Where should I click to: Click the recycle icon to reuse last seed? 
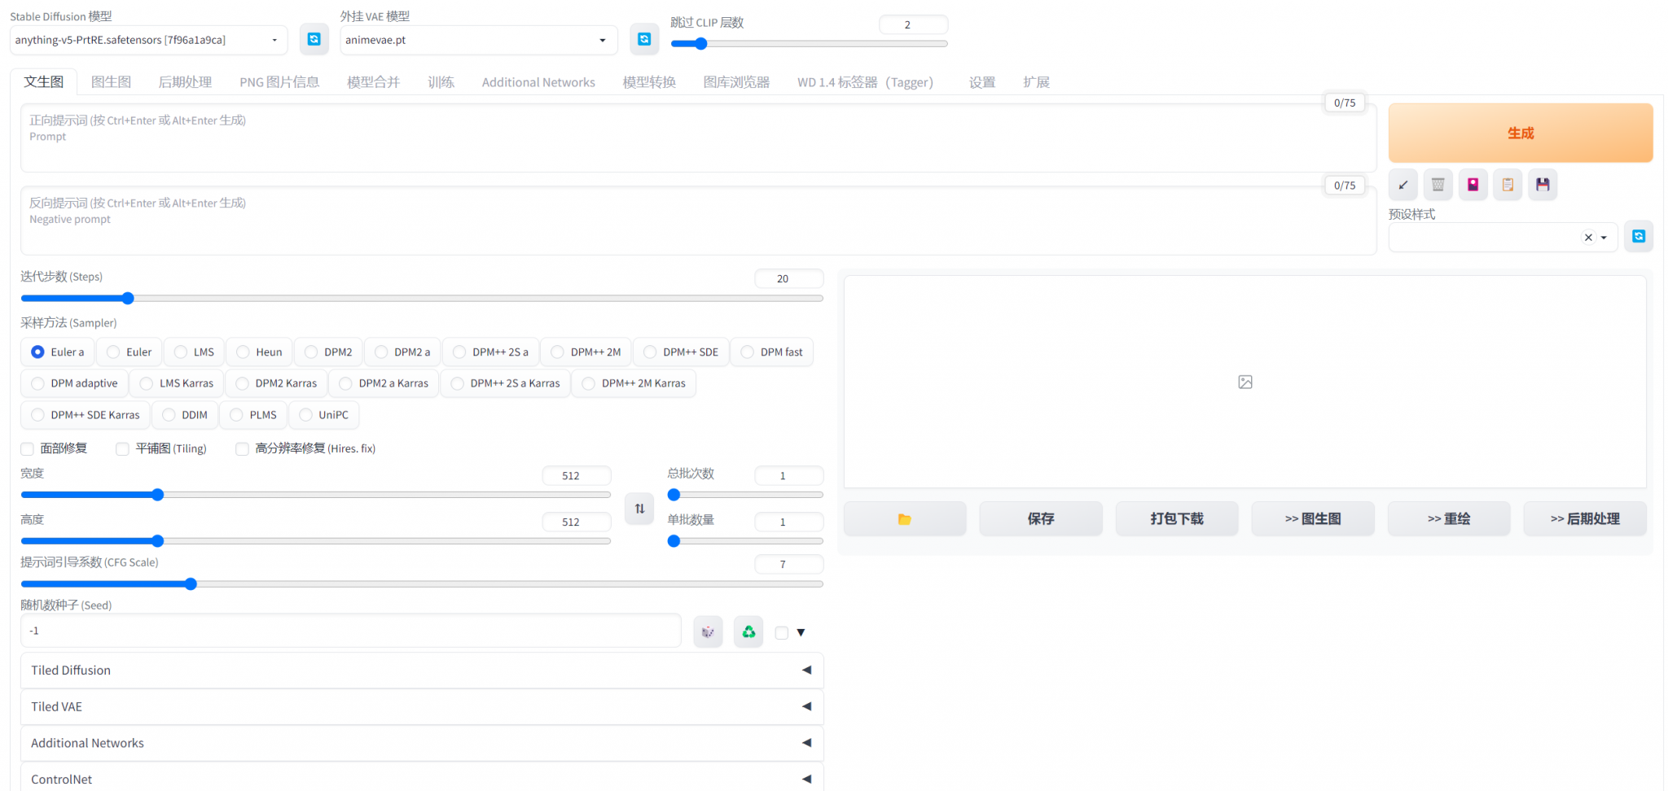[747, 631]
